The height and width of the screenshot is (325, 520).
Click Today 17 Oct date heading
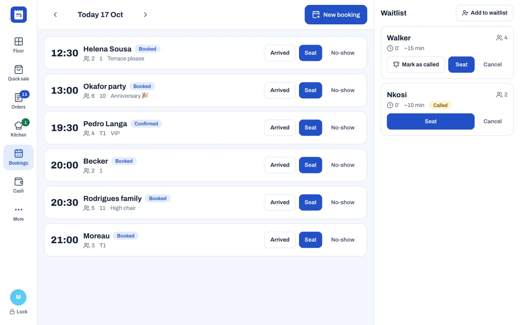100,15
